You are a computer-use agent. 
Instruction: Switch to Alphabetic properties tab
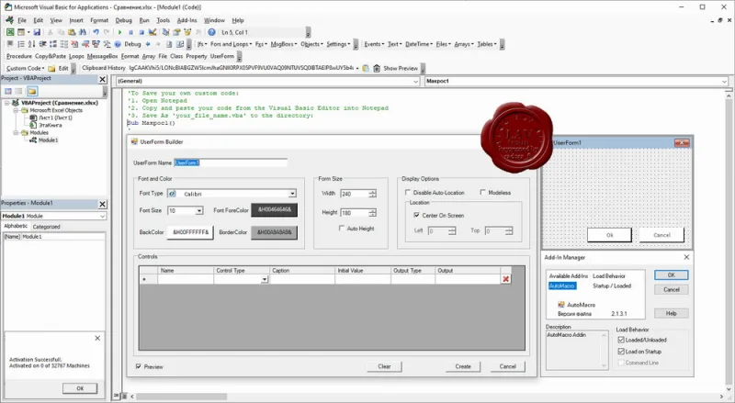(x=16, y=226)
